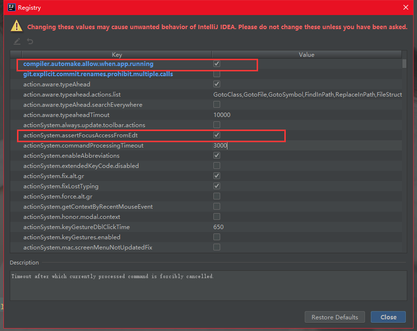This screenshot has width=417, height=331.
Task: Select actionSystem.fix.alt.gr key
Action: click(54, 176)
